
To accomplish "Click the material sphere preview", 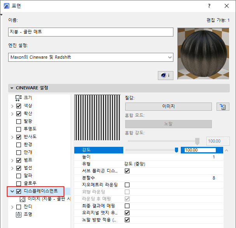I will point(203,54).
